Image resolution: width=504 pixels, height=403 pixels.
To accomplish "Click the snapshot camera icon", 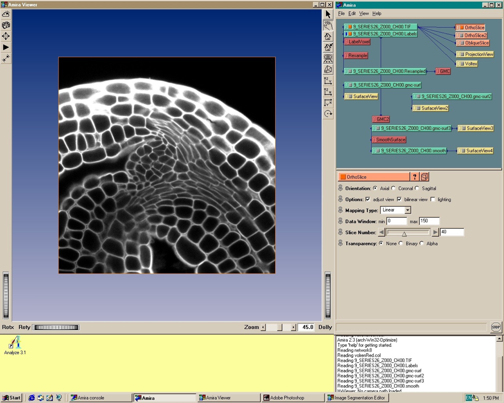I will 6,25.
